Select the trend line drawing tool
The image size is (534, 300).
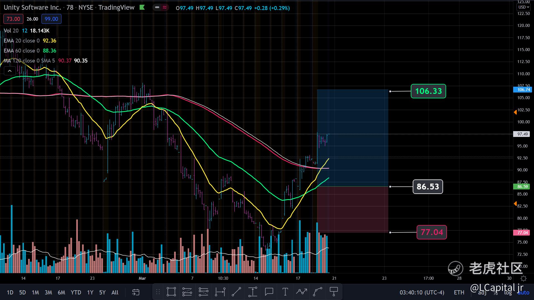236,292
